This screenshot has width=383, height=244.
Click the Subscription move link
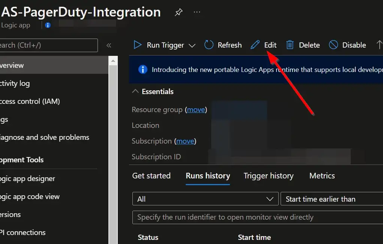pyautogui.click(x=185, y=141)
